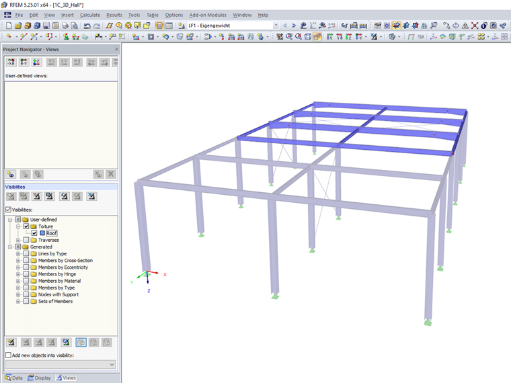The width and height of the screenshot is (511, 383).
Task: Click the blue-cross visibility icon in Visibilities
Action: pos(91,196)
